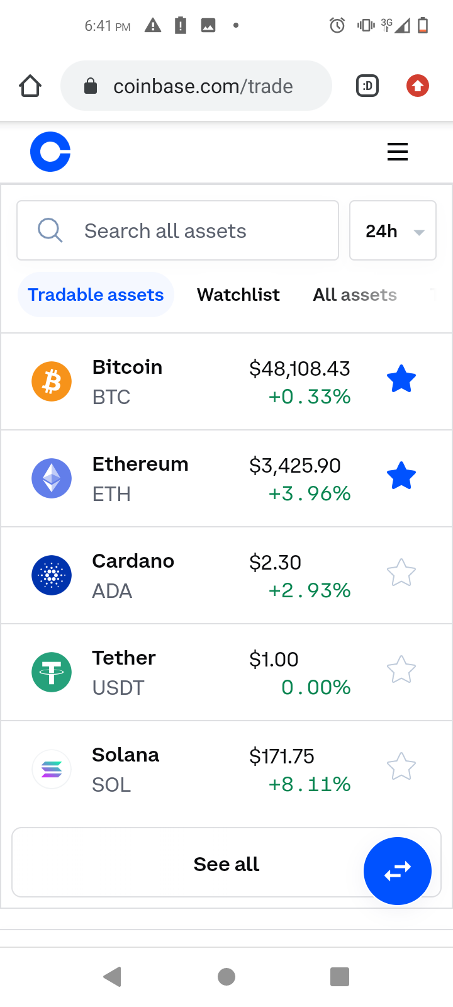Star Tether to add to watchlist
Viewport: 453px width, 1007px height.
click(401, 670)
